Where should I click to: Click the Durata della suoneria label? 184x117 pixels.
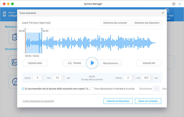[x=92, y=79]
